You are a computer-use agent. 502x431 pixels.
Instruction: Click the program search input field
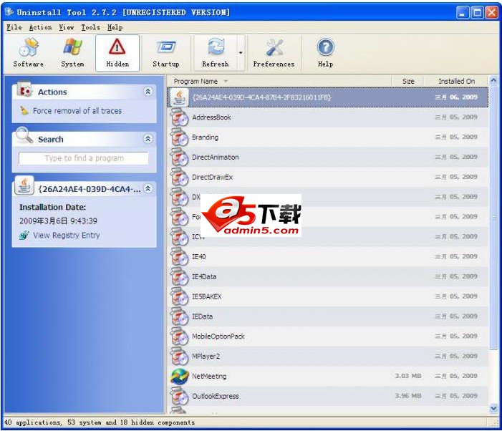pos(84,158)
